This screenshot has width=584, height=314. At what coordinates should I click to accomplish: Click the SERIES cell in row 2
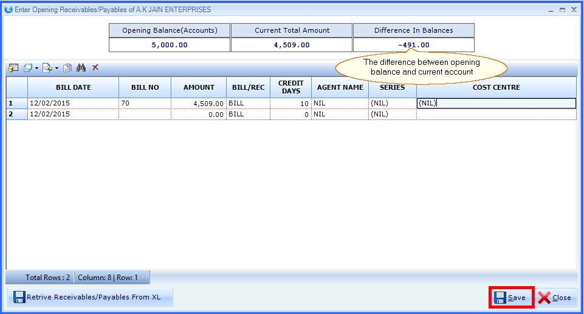(392, 115)
